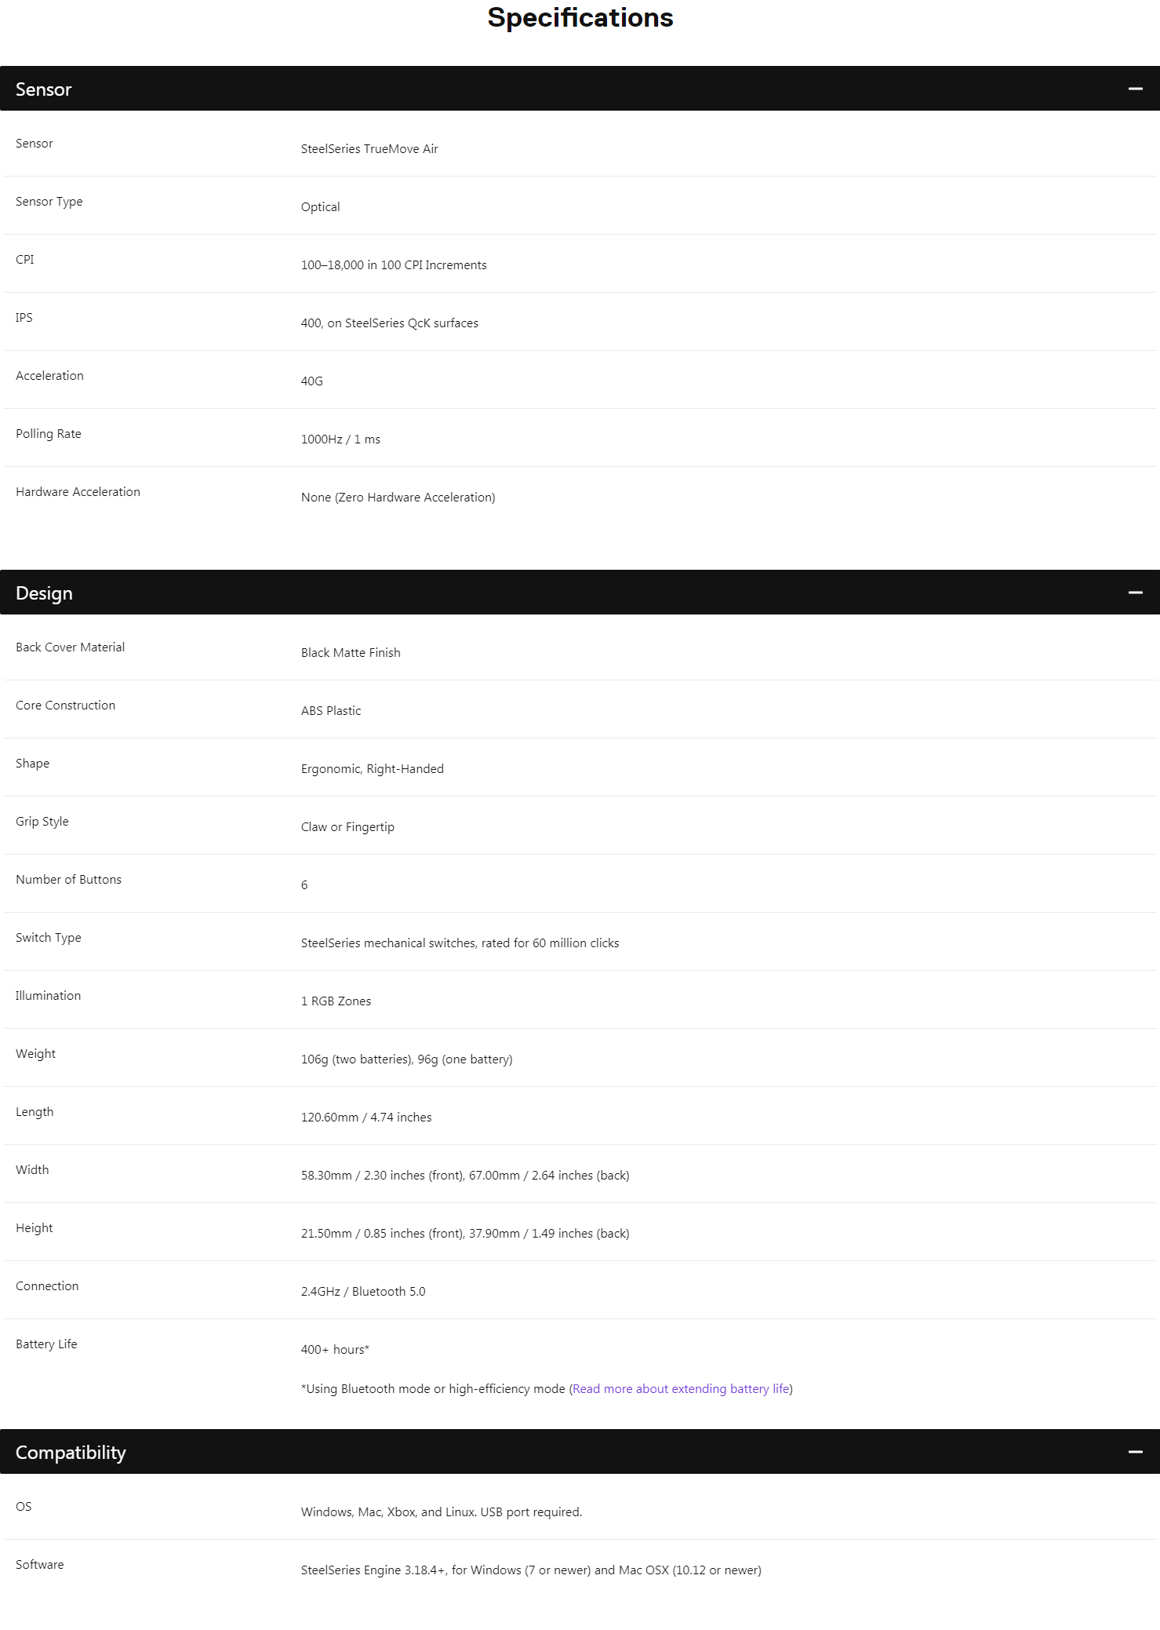1160x1630 pixels.
Task: Collapse the Compatibility section using its minus icon
Action: pos(1135,1453)
